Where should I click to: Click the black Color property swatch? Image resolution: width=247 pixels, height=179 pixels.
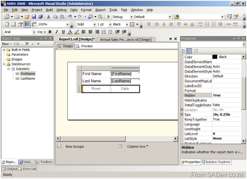215,57
